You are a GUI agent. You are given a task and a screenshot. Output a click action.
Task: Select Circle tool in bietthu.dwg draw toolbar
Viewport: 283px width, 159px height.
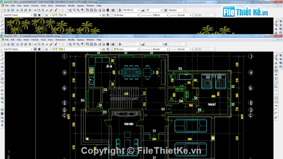[x=2, y=79]
